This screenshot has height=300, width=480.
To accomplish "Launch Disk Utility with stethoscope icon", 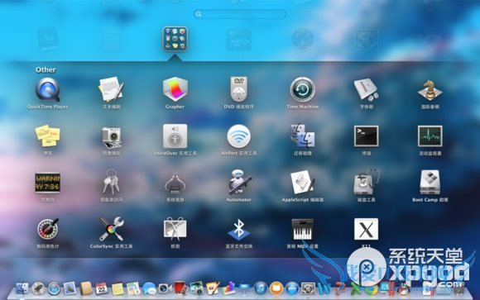I will pyautogui.click(x=366, y=183).
